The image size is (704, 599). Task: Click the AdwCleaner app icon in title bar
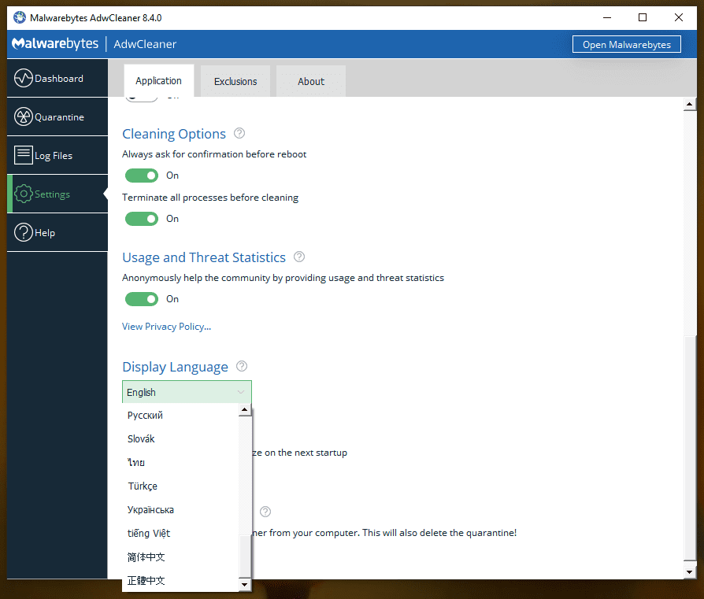(x=20, y=17)
